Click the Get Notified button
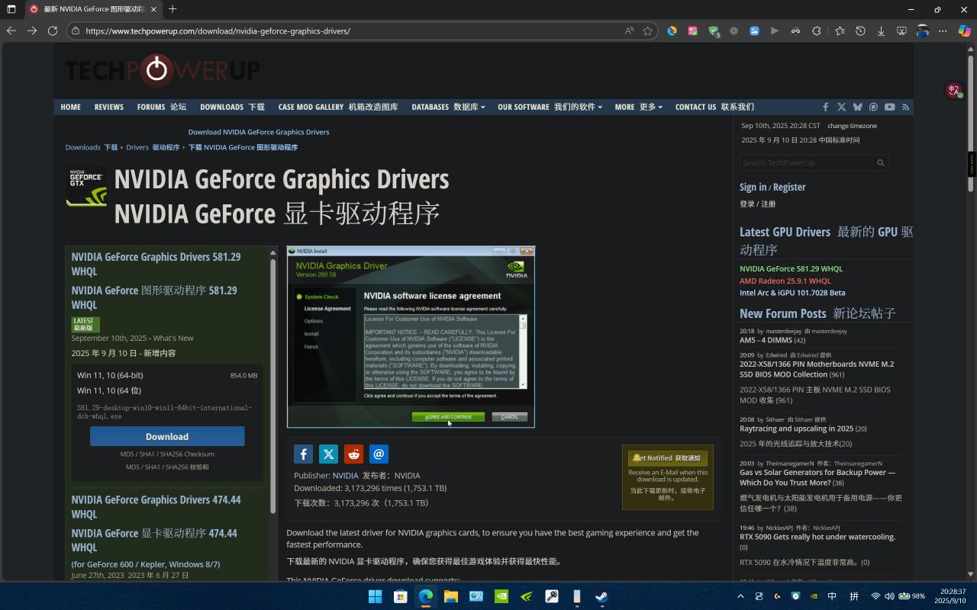977x610 pixels. 668,458
